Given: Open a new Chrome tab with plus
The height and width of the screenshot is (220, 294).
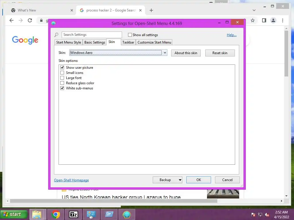Looking at the screenshot, I should pyautogui.click(x=151, y=10).
